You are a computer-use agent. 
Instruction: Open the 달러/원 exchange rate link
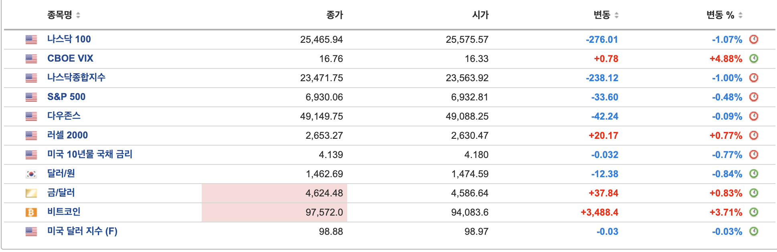[x=61, y=173]
